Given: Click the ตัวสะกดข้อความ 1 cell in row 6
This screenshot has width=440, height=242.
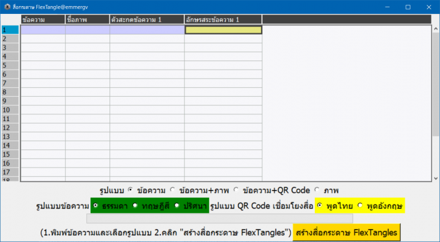Looking at the screenshot, I should (x=147, y=74).
